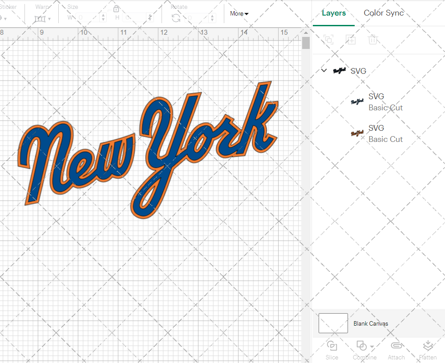Switch to the Layers tab

pos(334,13)
